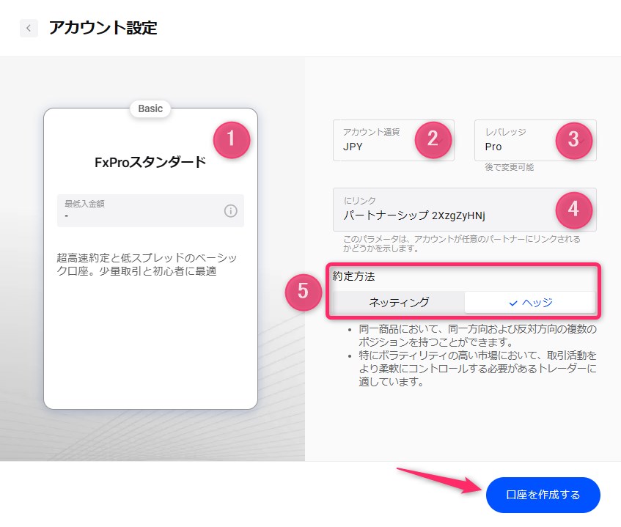Viewport: 621px width, 527px height.
Task: Open the レバレッジ Pro dropdown
Action: tap(513, 140)
